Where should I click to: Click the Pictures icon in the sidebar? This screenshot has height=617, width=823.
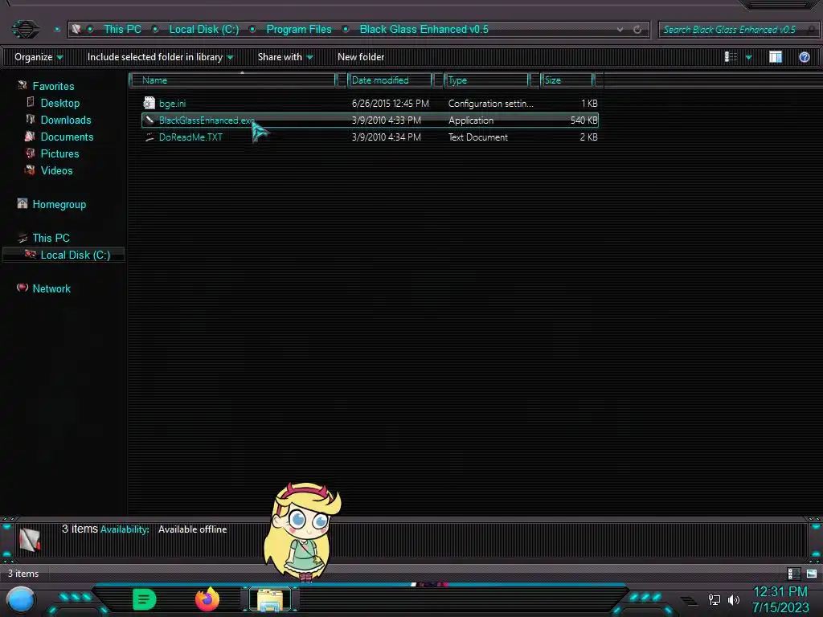31,153
